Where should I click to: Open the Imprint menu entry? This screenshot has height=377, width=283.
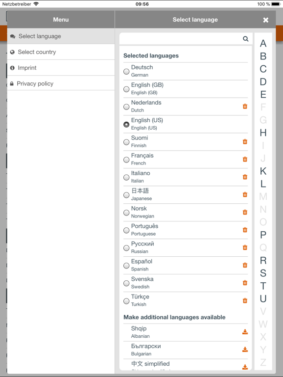pyautogui.click(x=61, y=68)
